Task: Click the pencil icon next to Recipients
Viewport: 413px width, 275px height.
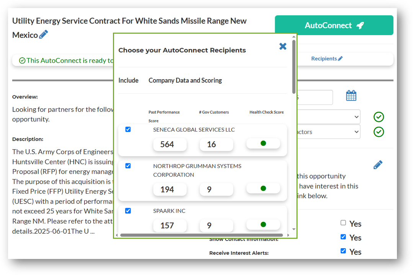Action: pos(340,59)
